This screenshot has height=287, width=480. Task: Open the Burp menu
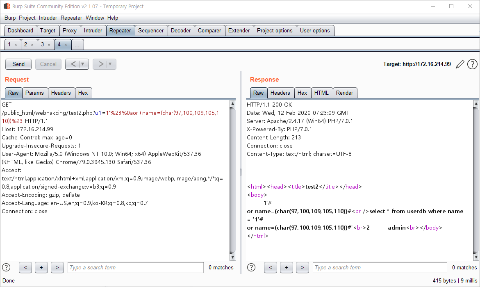pyautogui.click(x=10, y=18)
